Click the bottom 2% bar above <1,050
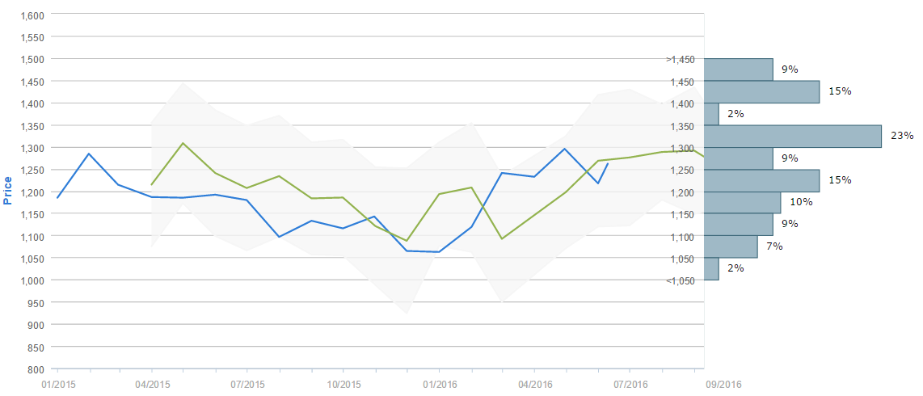Viewport: 923px width, 396px height. coord(711,268)
